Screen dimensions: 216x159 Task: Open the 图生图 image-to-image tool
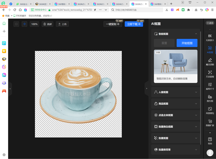[x=210, y=98]
